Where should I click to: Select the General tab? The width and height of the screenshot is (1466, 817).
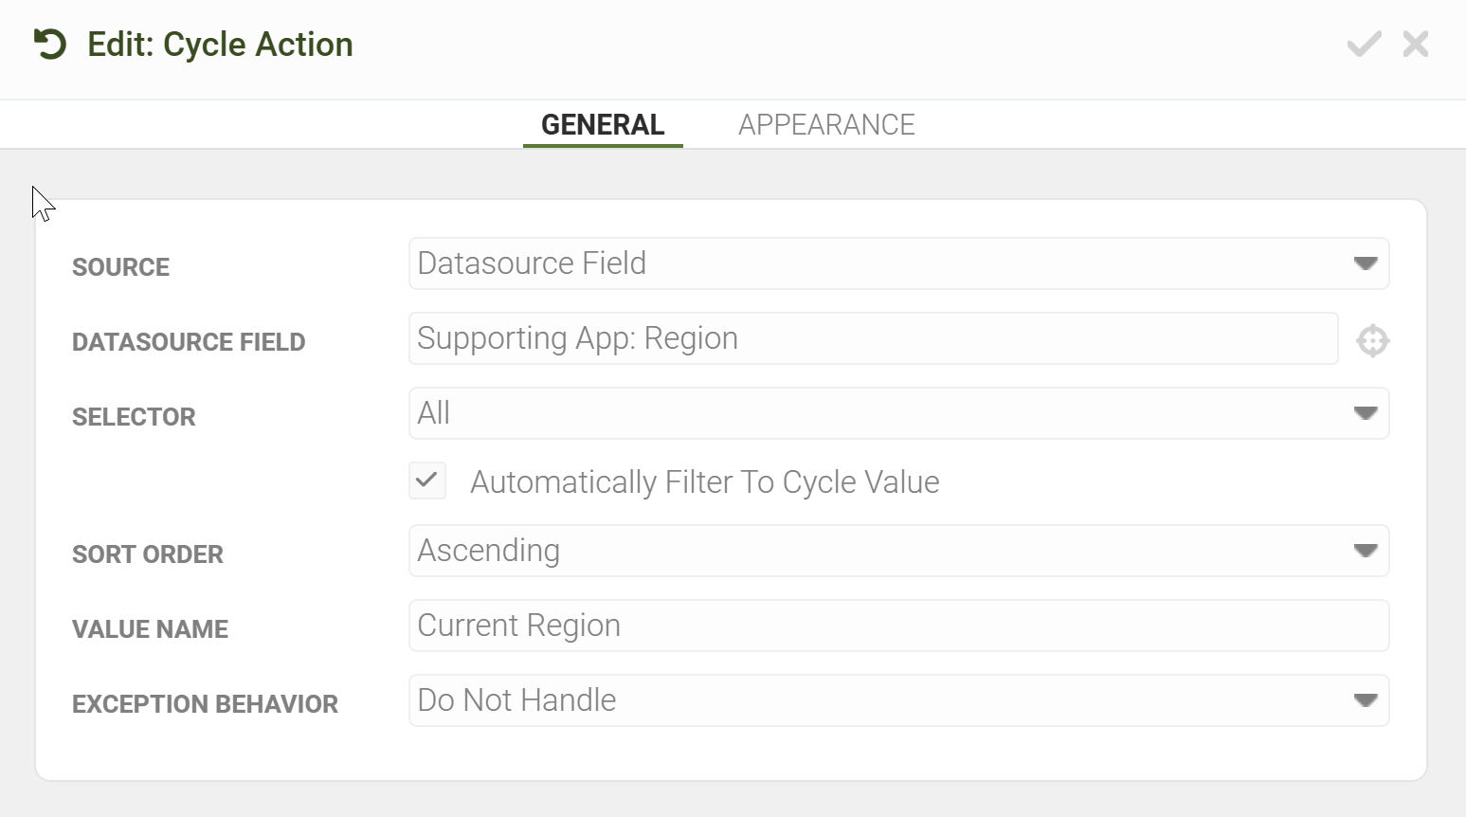click(x=603, y=125)
